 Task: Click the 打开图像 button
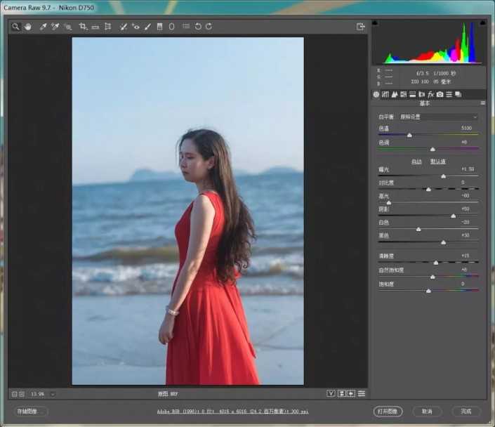pos(388,411)
